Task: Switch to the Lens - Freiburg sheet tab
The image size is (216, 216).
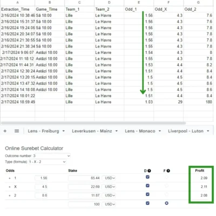Action: pyautogui.click(x=43, y=131)
